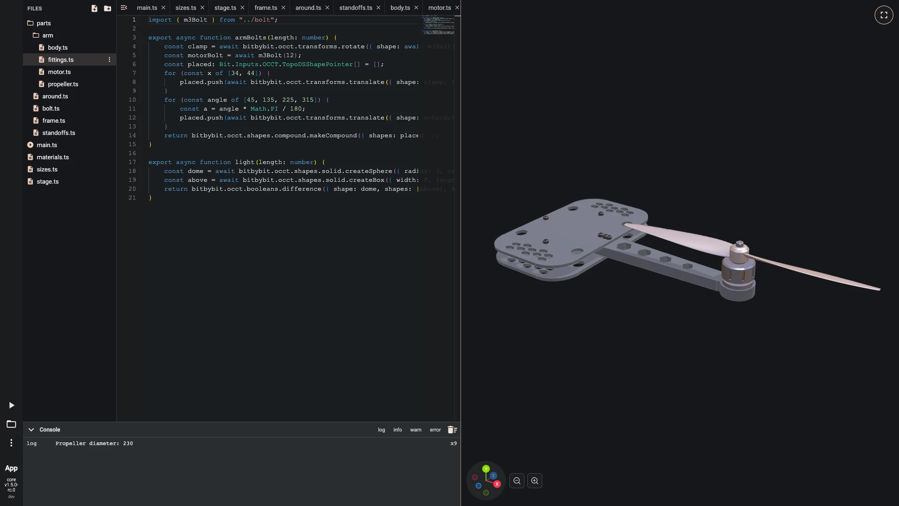Screen dimensions: 899x506
Task: Close the frame.ts tab
Action: coord(283,7)
